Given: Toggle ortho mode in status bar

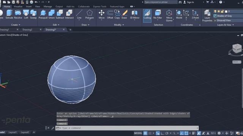Looking at the screenshot, I should [x=162, y=133].
